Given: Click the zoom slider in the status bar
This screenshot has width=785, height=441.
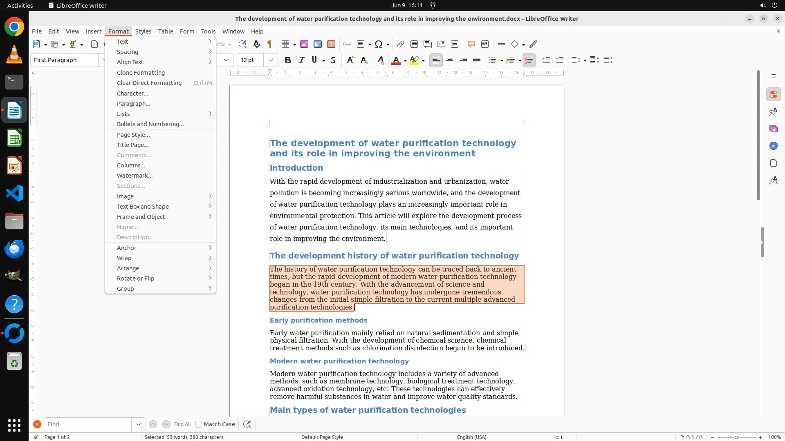Looking at the screenshot, I should 736,437.
